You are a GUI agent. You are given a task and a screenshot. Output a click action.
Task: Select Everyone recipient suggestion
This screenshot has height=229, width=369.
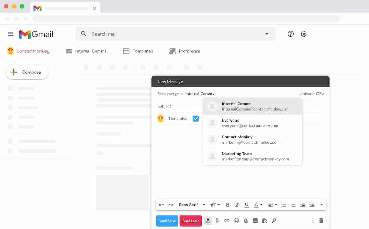tap(252, 123)
